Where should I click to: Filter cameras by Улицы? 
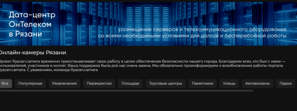point(229,84)
